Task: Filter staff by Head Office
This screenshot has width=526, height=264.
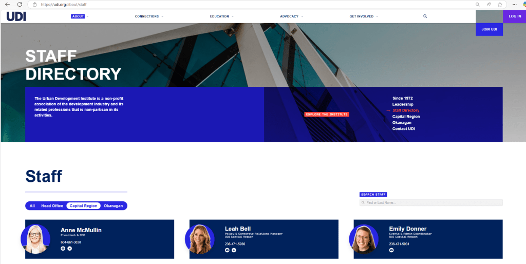Action: click(x=52, y=206)
